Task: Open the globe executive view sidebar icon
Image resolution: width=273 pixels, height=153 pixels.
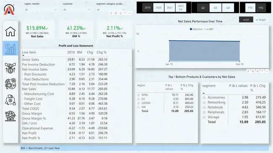Action: (x=10, y=116)
